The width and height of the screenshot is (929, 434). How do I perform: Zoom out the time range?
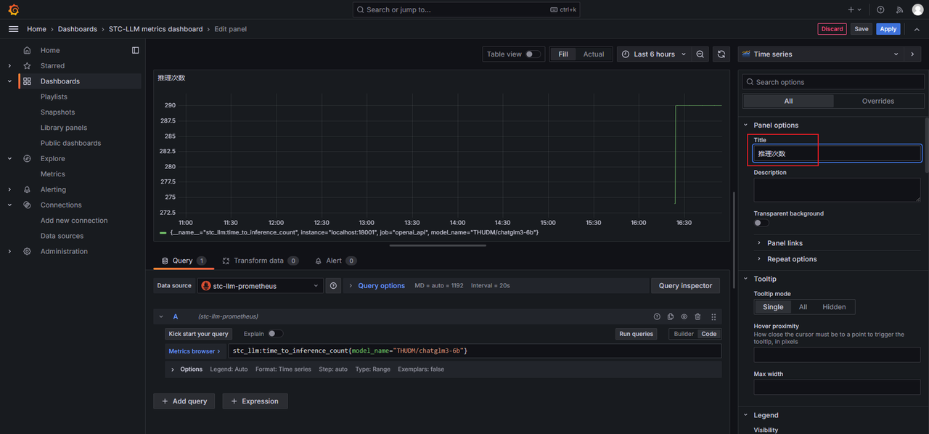pyautogui.click(x=700, y=54)
